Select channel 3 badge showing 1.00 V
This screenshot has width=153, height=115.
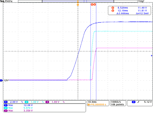47,102
